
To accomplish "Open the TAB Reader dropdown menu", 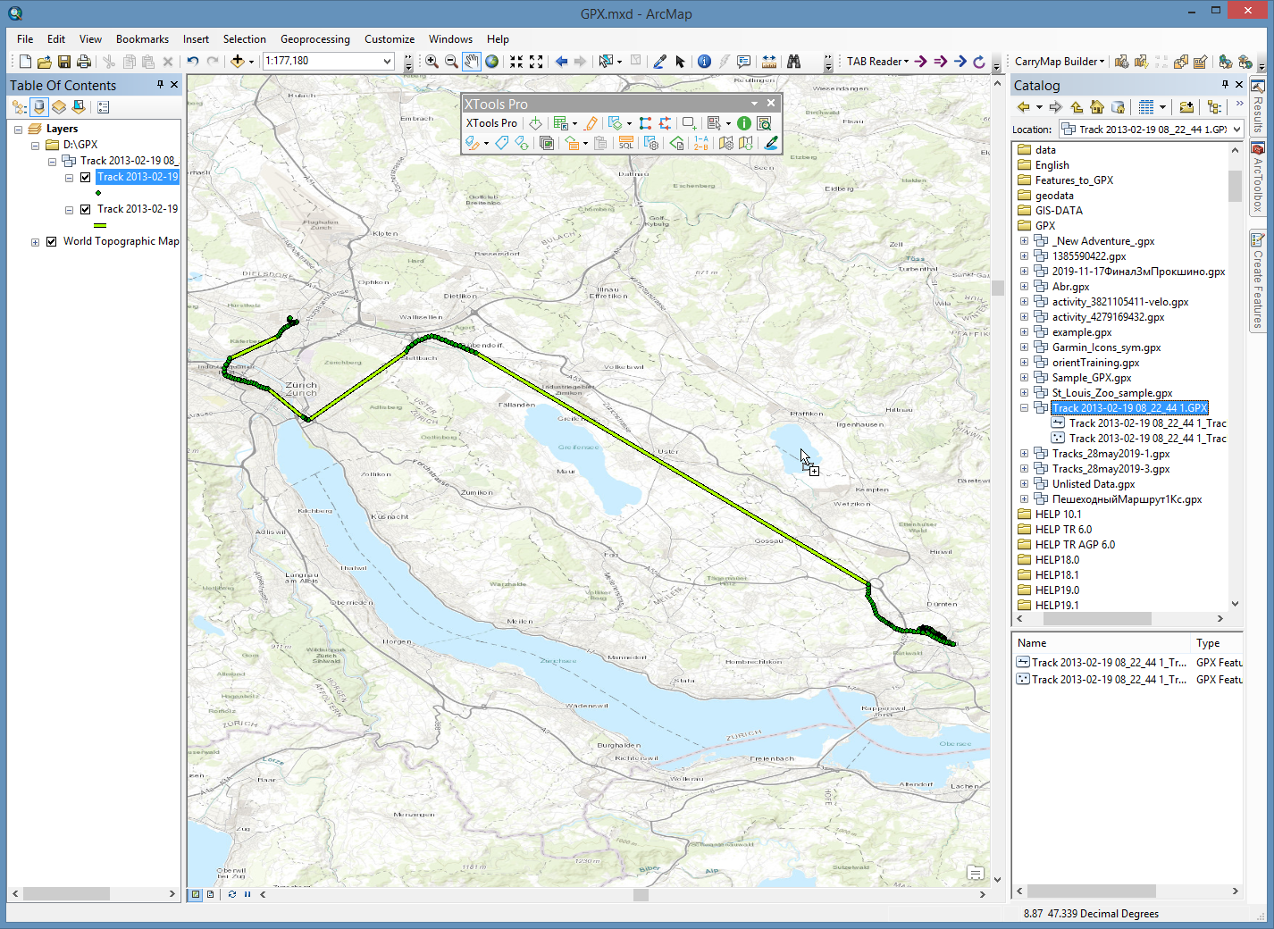I will point(877,62).
